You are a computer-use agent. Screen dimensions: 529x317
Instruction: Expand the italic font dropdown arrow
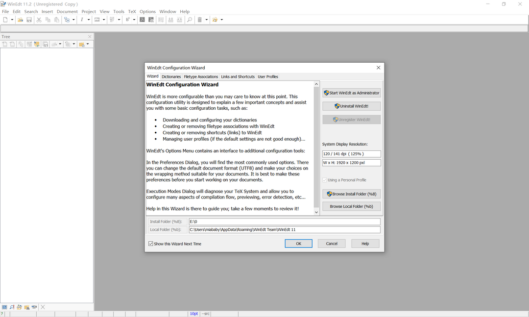(89, 20)
